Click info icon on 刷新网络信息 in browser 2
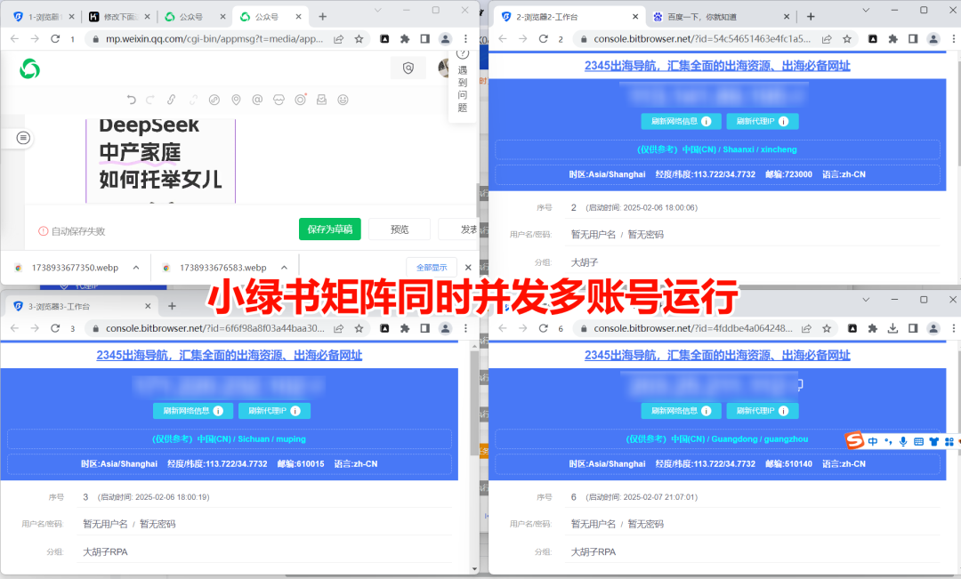The height and width of the screenshot is (579, 961). (706, 121)
